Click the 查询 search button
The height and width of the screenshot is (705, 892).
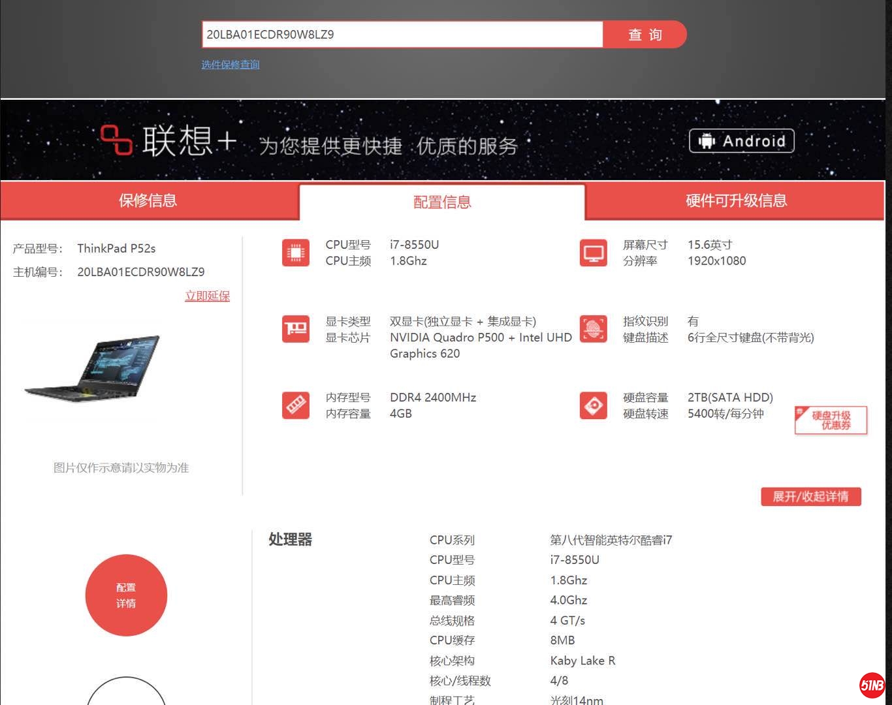point(645,35)
